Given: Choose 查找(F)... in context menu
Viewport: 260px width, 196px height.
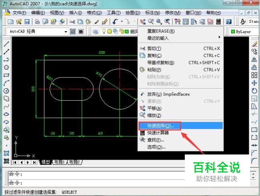Looking at the screenshot, I should click(x=181, y=140).
